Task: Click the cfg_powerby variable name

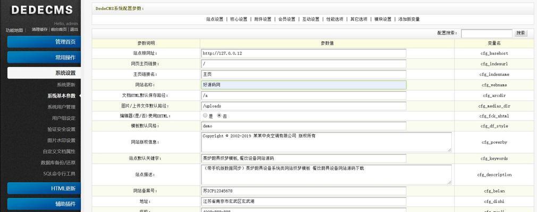Action: [494, 142]
